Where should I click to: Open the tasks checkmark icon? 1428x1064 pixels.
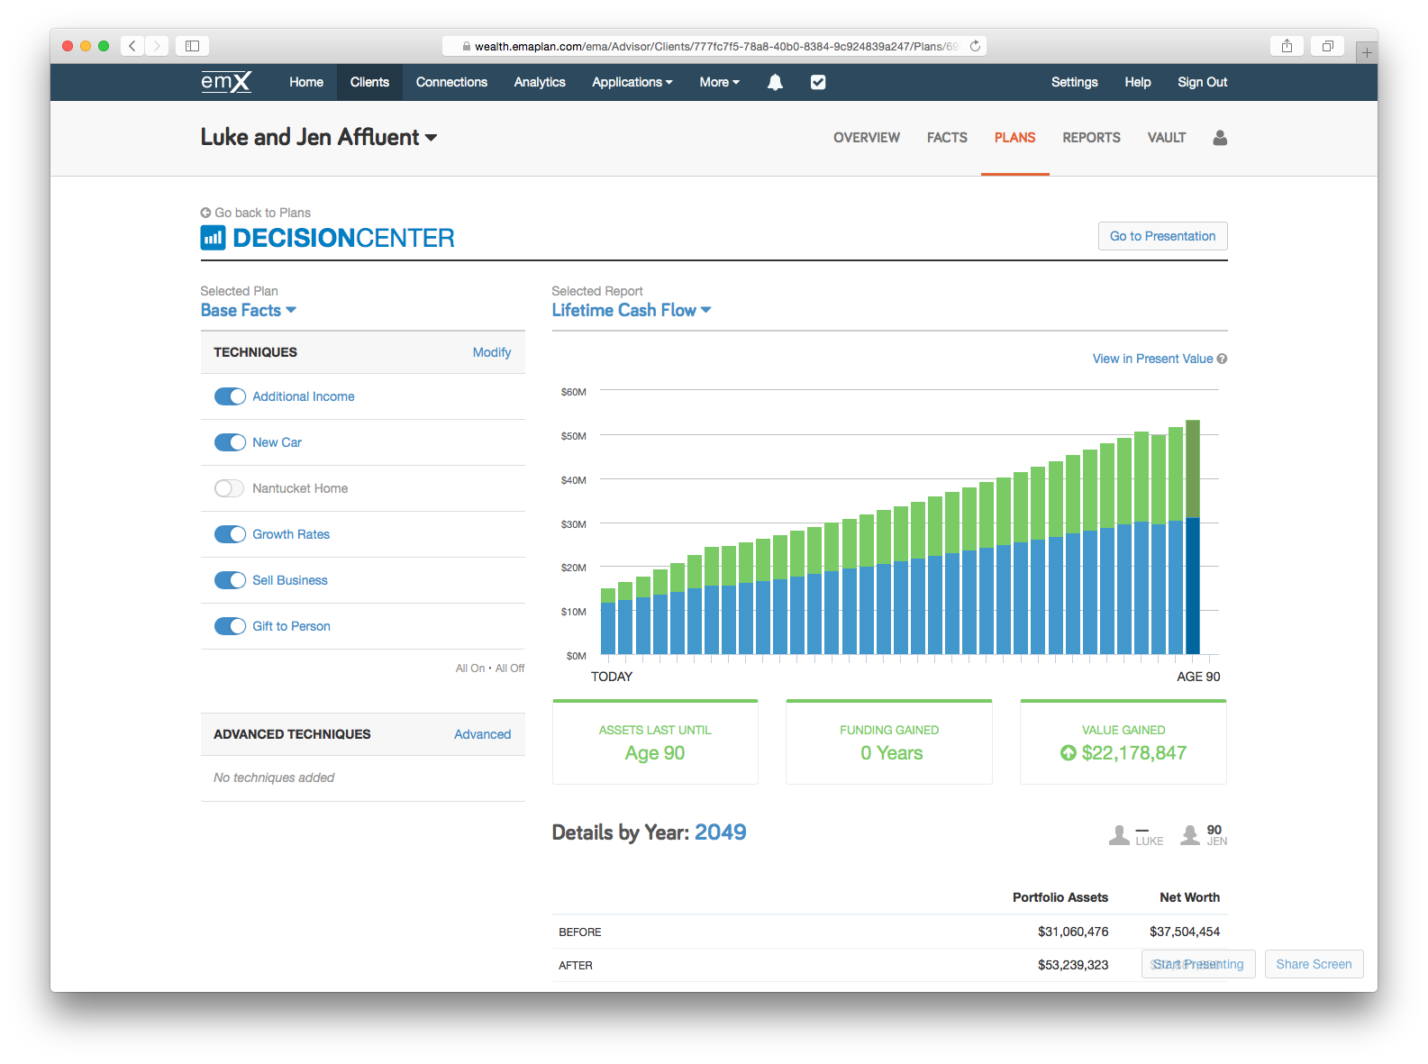pos(818,82)
